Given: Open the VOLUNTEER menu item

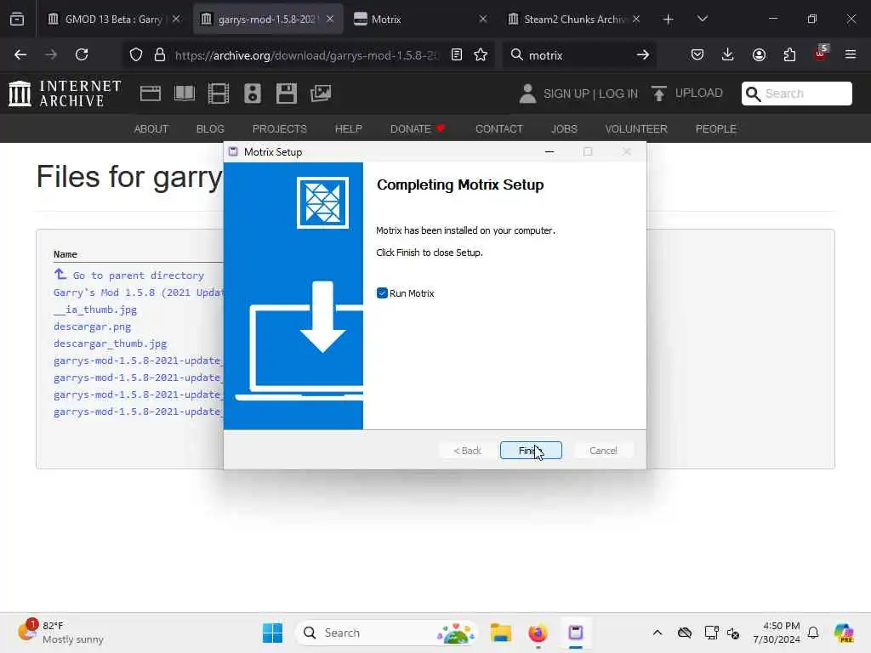Looking at the screenshot, I should (636, 129).
